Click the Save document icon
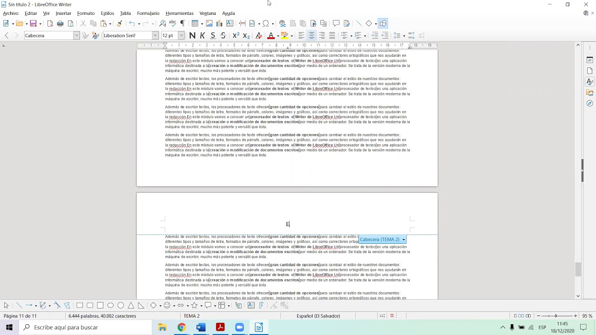Image resolution: width=596 pixels, height=335 pixels. (x=33, y=23)
